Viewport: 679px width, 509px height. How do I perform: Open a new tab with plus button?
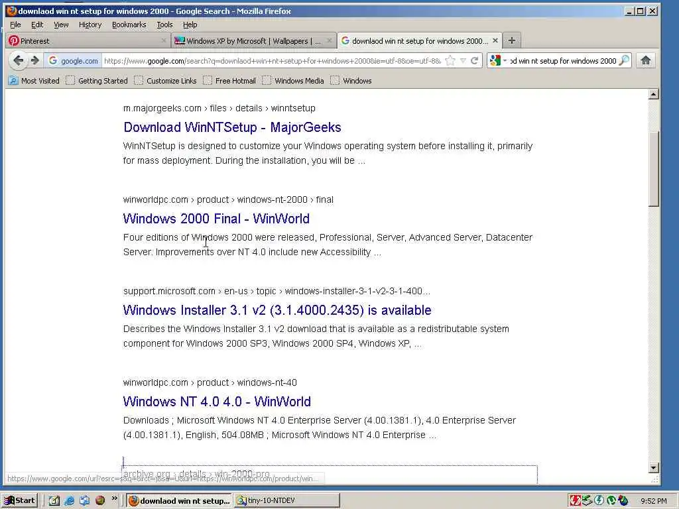click(512, 40)
